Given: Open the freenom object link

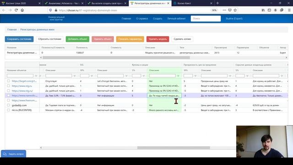Looking at the screenshot, I should click(24, 100).
